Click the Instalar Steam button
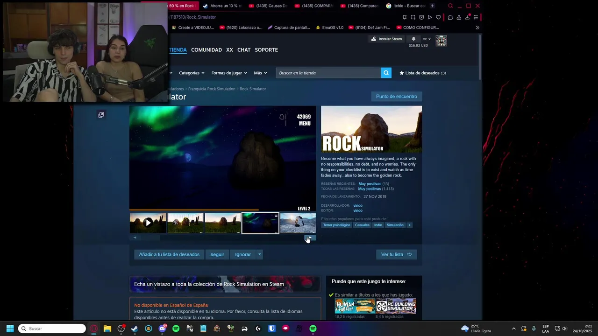598x336 pixels. [x=386, y=39]
